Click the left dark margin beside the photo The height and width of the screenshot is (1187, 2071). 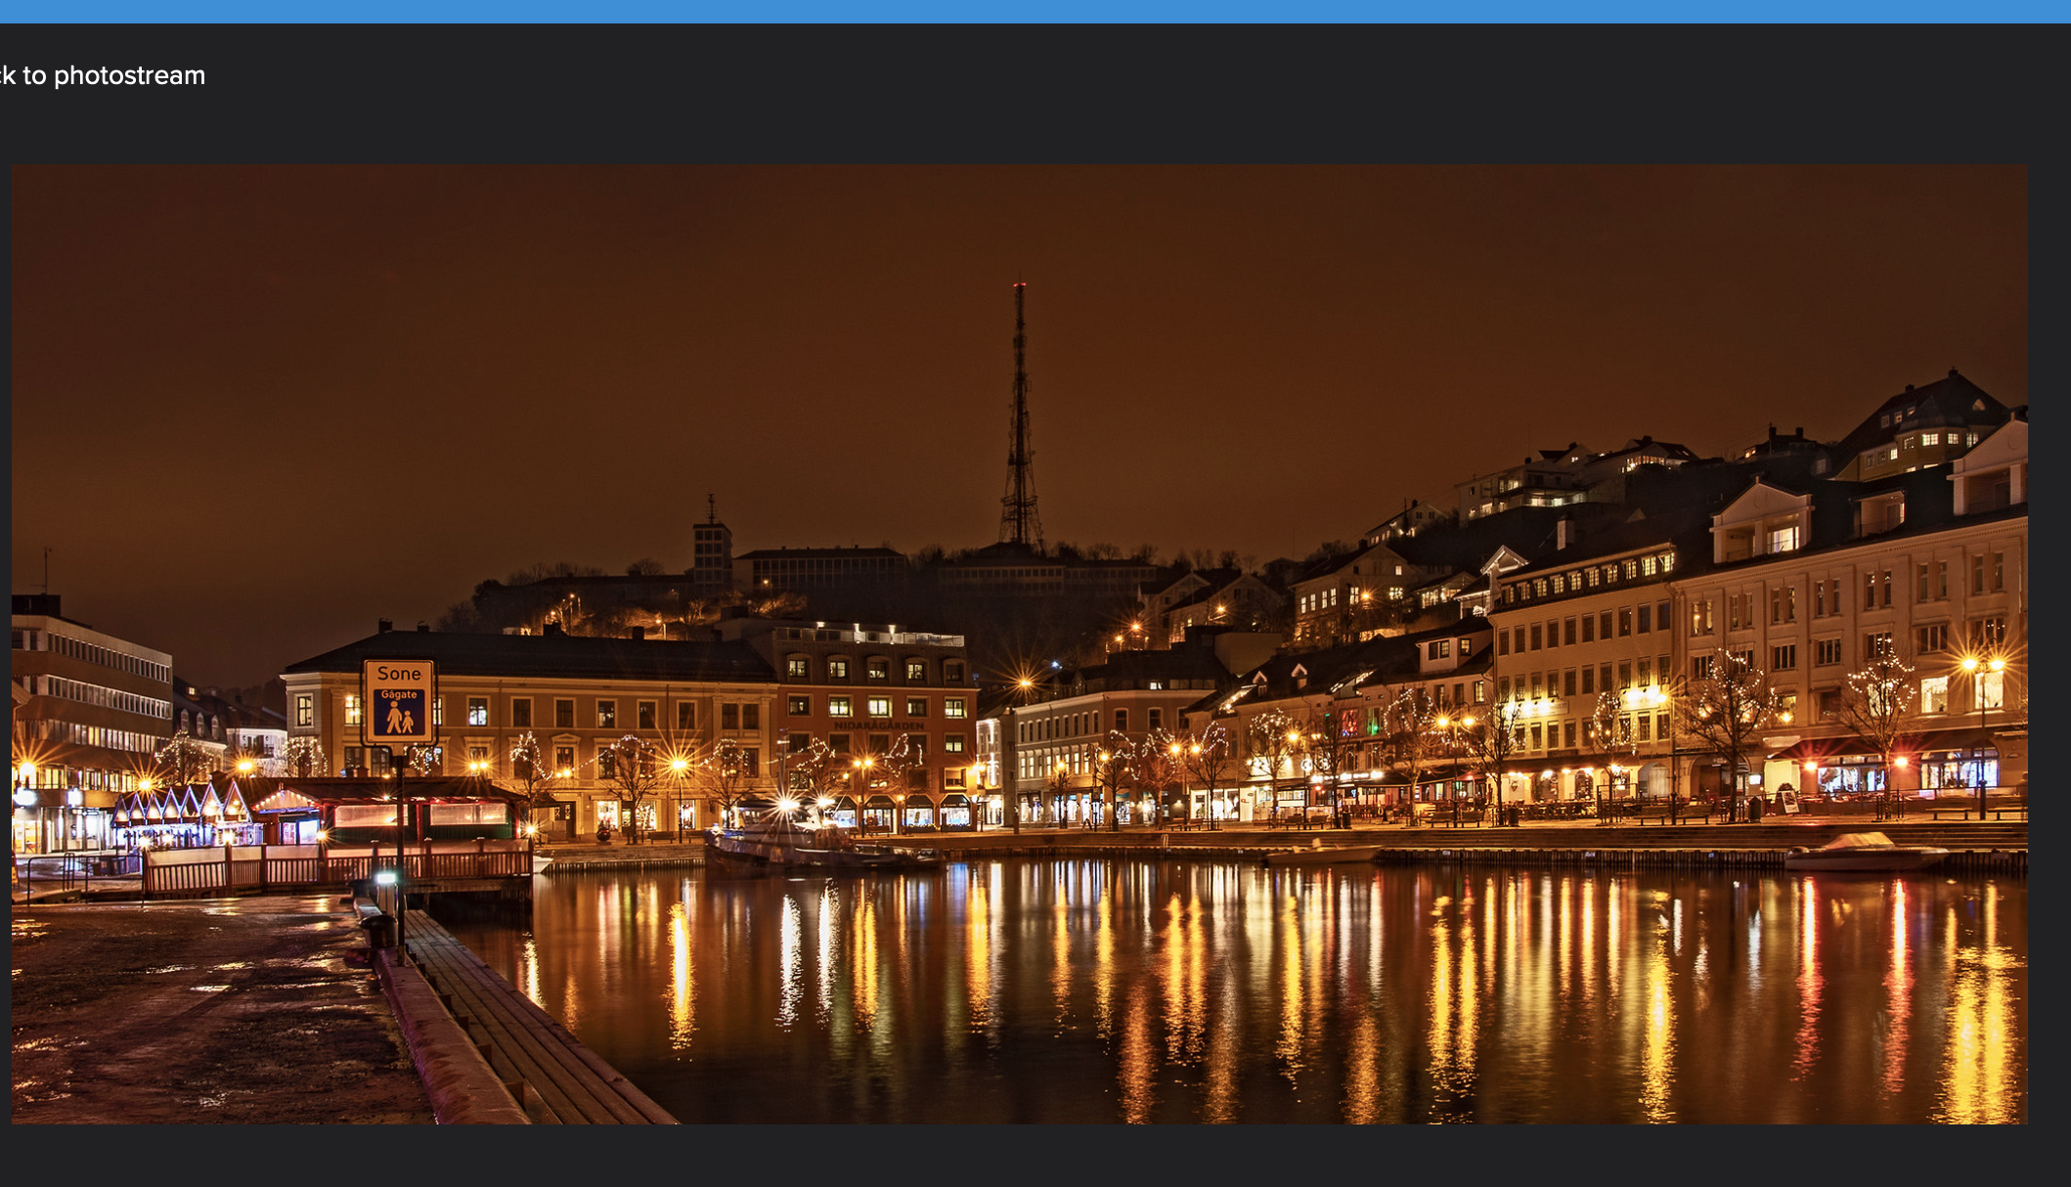tap(6, 587)
